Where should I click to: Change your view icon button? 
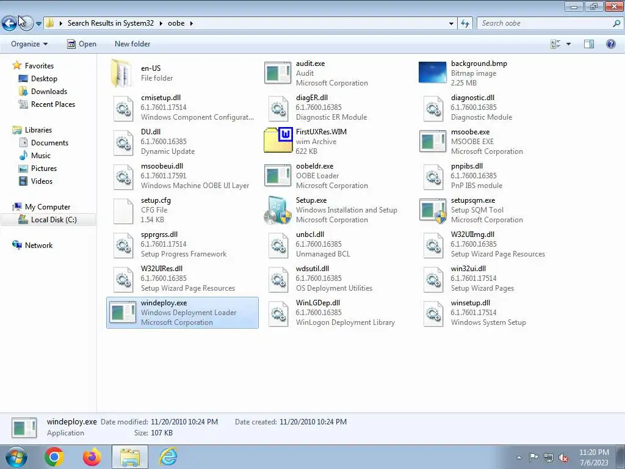coord(555,44)
